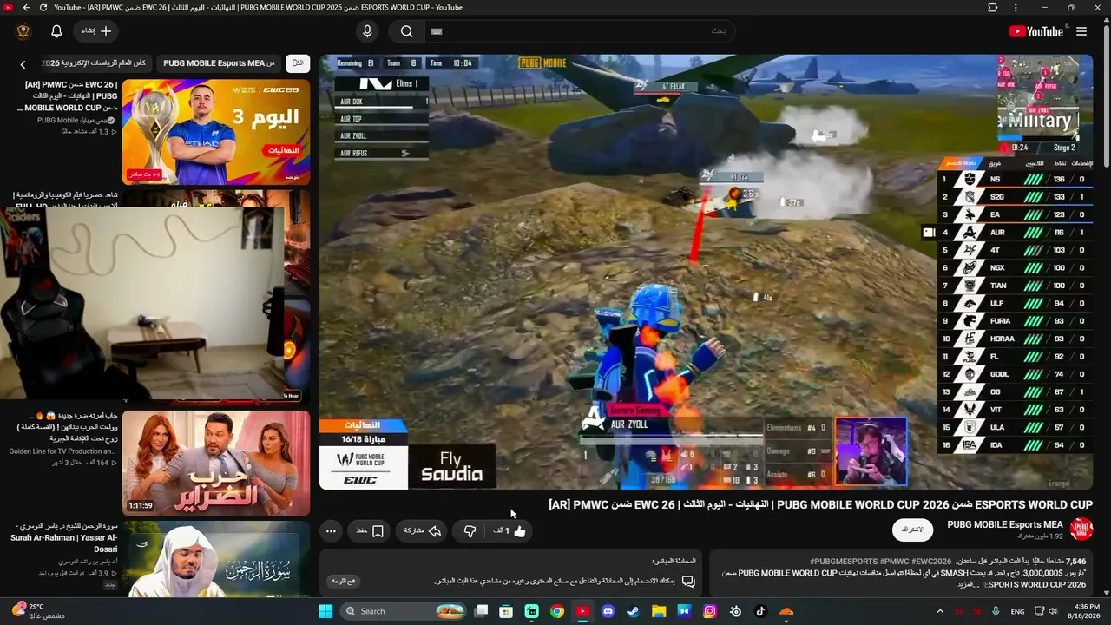Click the keyboard icon in search box
Image resolution: width=1111 pixels, height=625 pixels.
point(437,31)
